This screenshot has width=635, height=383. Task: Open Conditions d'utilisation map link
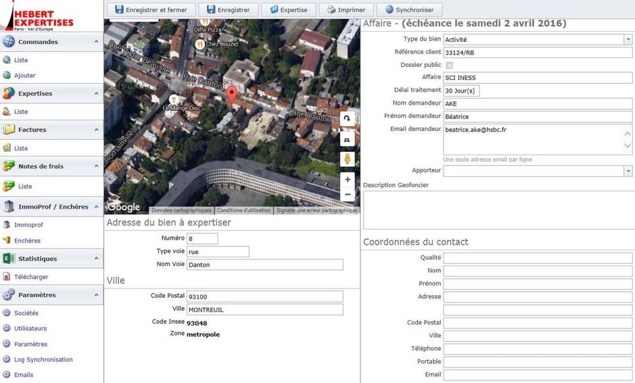(243, 210)
